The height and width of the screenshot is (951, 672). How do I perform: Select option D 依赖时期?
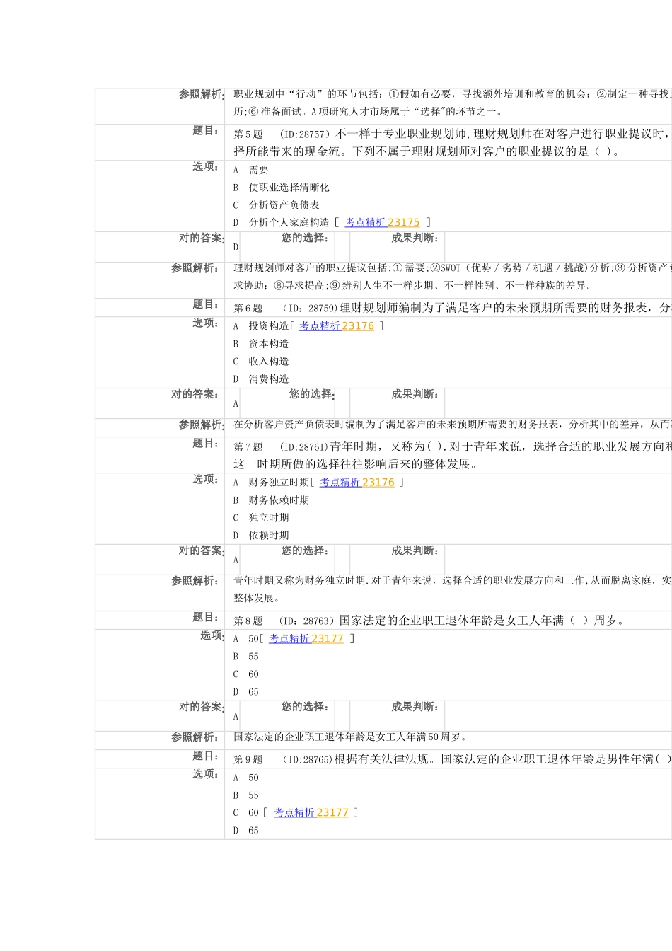261,536
